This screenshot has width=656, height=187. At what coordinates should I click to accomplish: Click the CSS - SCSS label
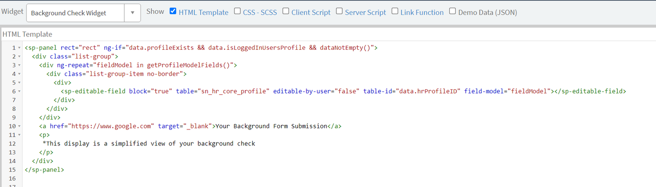click(260, 12)
